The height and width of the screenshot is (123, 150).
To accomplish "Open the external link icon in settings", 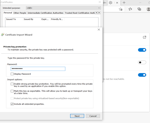I will pos(144,37).
